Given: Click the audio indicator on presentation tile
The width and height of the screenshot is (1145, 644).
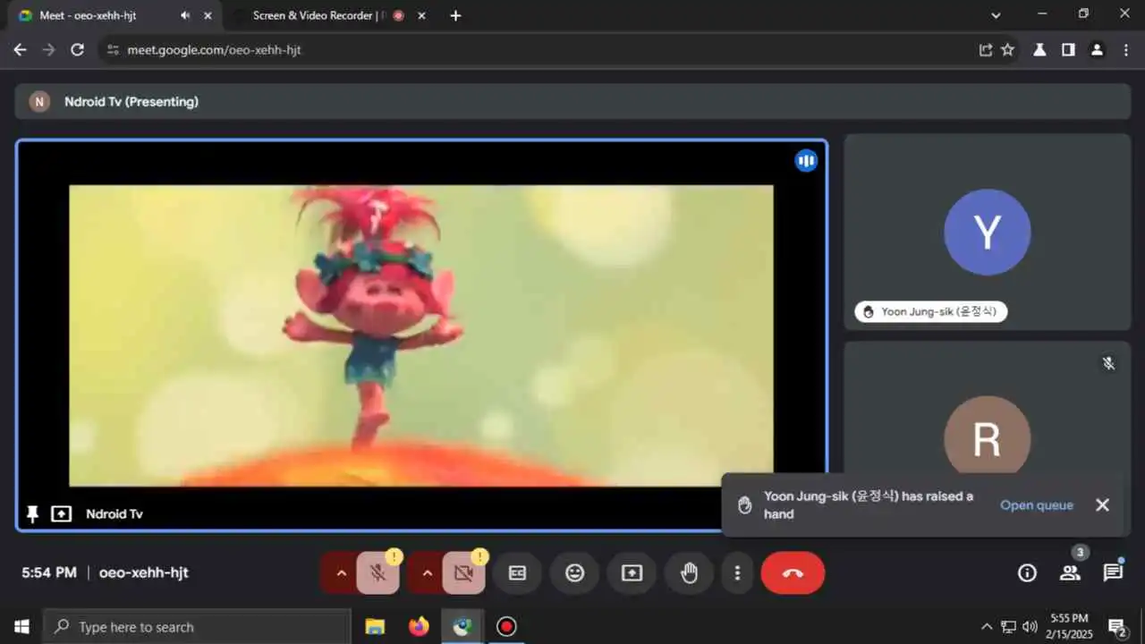Looking at the screenshot, I should coord(806,161).
